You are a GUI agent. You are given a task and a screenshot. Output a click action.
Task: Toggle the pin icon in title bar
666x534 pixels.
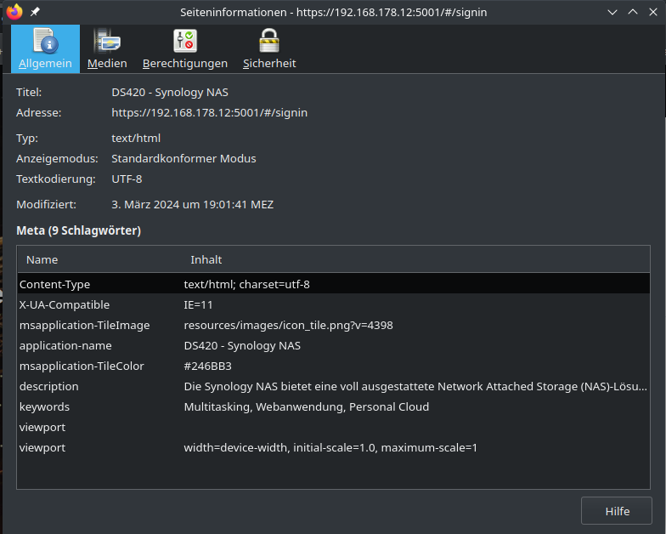pyautogui.click(x=35, y=12)
